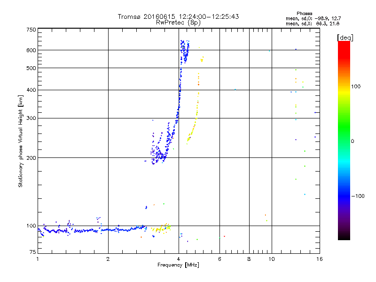Click the y-axis tick label '200'

[x=31, y=158]
